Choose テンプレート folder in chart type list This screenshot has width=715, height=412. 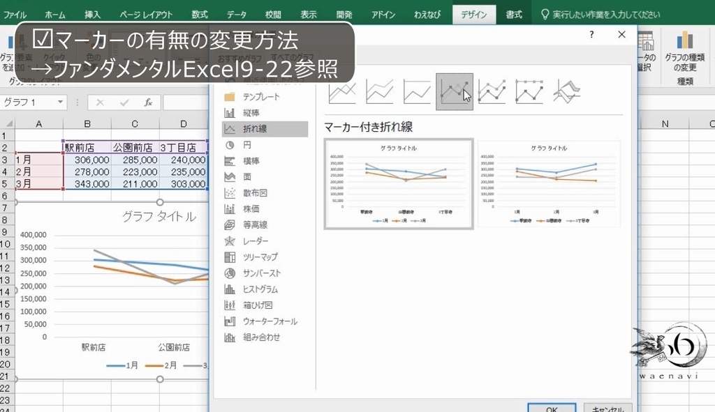(x=265, y=96)
